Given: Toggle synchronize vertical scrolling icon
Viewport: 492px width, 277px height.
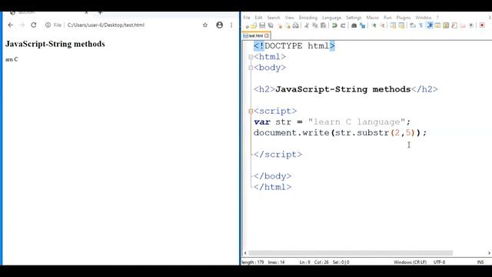Looking at the screenshot, I should click(x=393, y=25).
